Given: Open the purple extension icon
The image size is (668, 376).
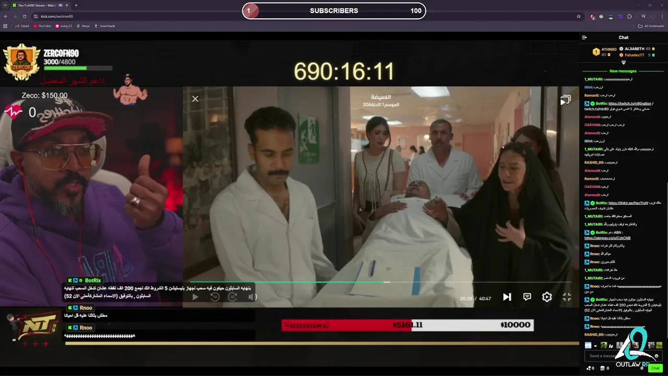Looking at the screenshot, I should pos(620,16).
